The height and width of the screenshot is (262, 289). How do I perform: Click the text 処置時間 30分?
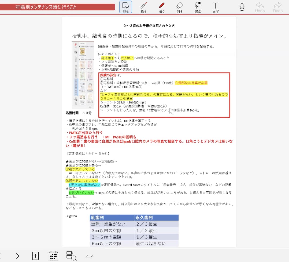tap(79, 113)
